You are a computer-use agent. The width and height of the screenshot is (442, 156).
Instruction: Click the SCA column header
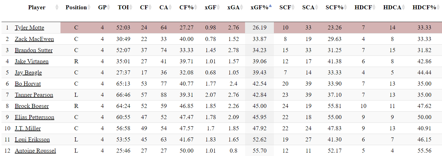click(x=308, y=7)
